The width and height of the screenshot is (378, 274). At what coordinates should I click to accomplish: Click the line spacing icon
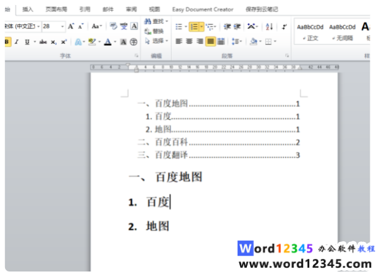[x=235, y=41]
